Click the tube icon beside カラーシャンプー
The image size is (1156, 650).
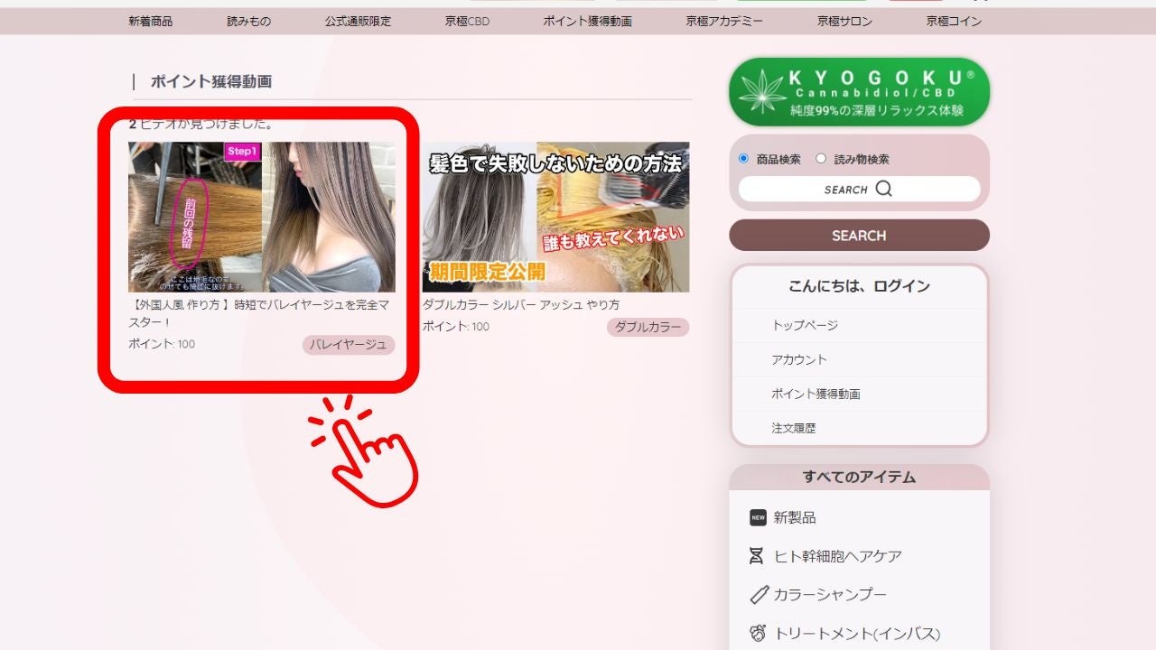coord(759,595)
